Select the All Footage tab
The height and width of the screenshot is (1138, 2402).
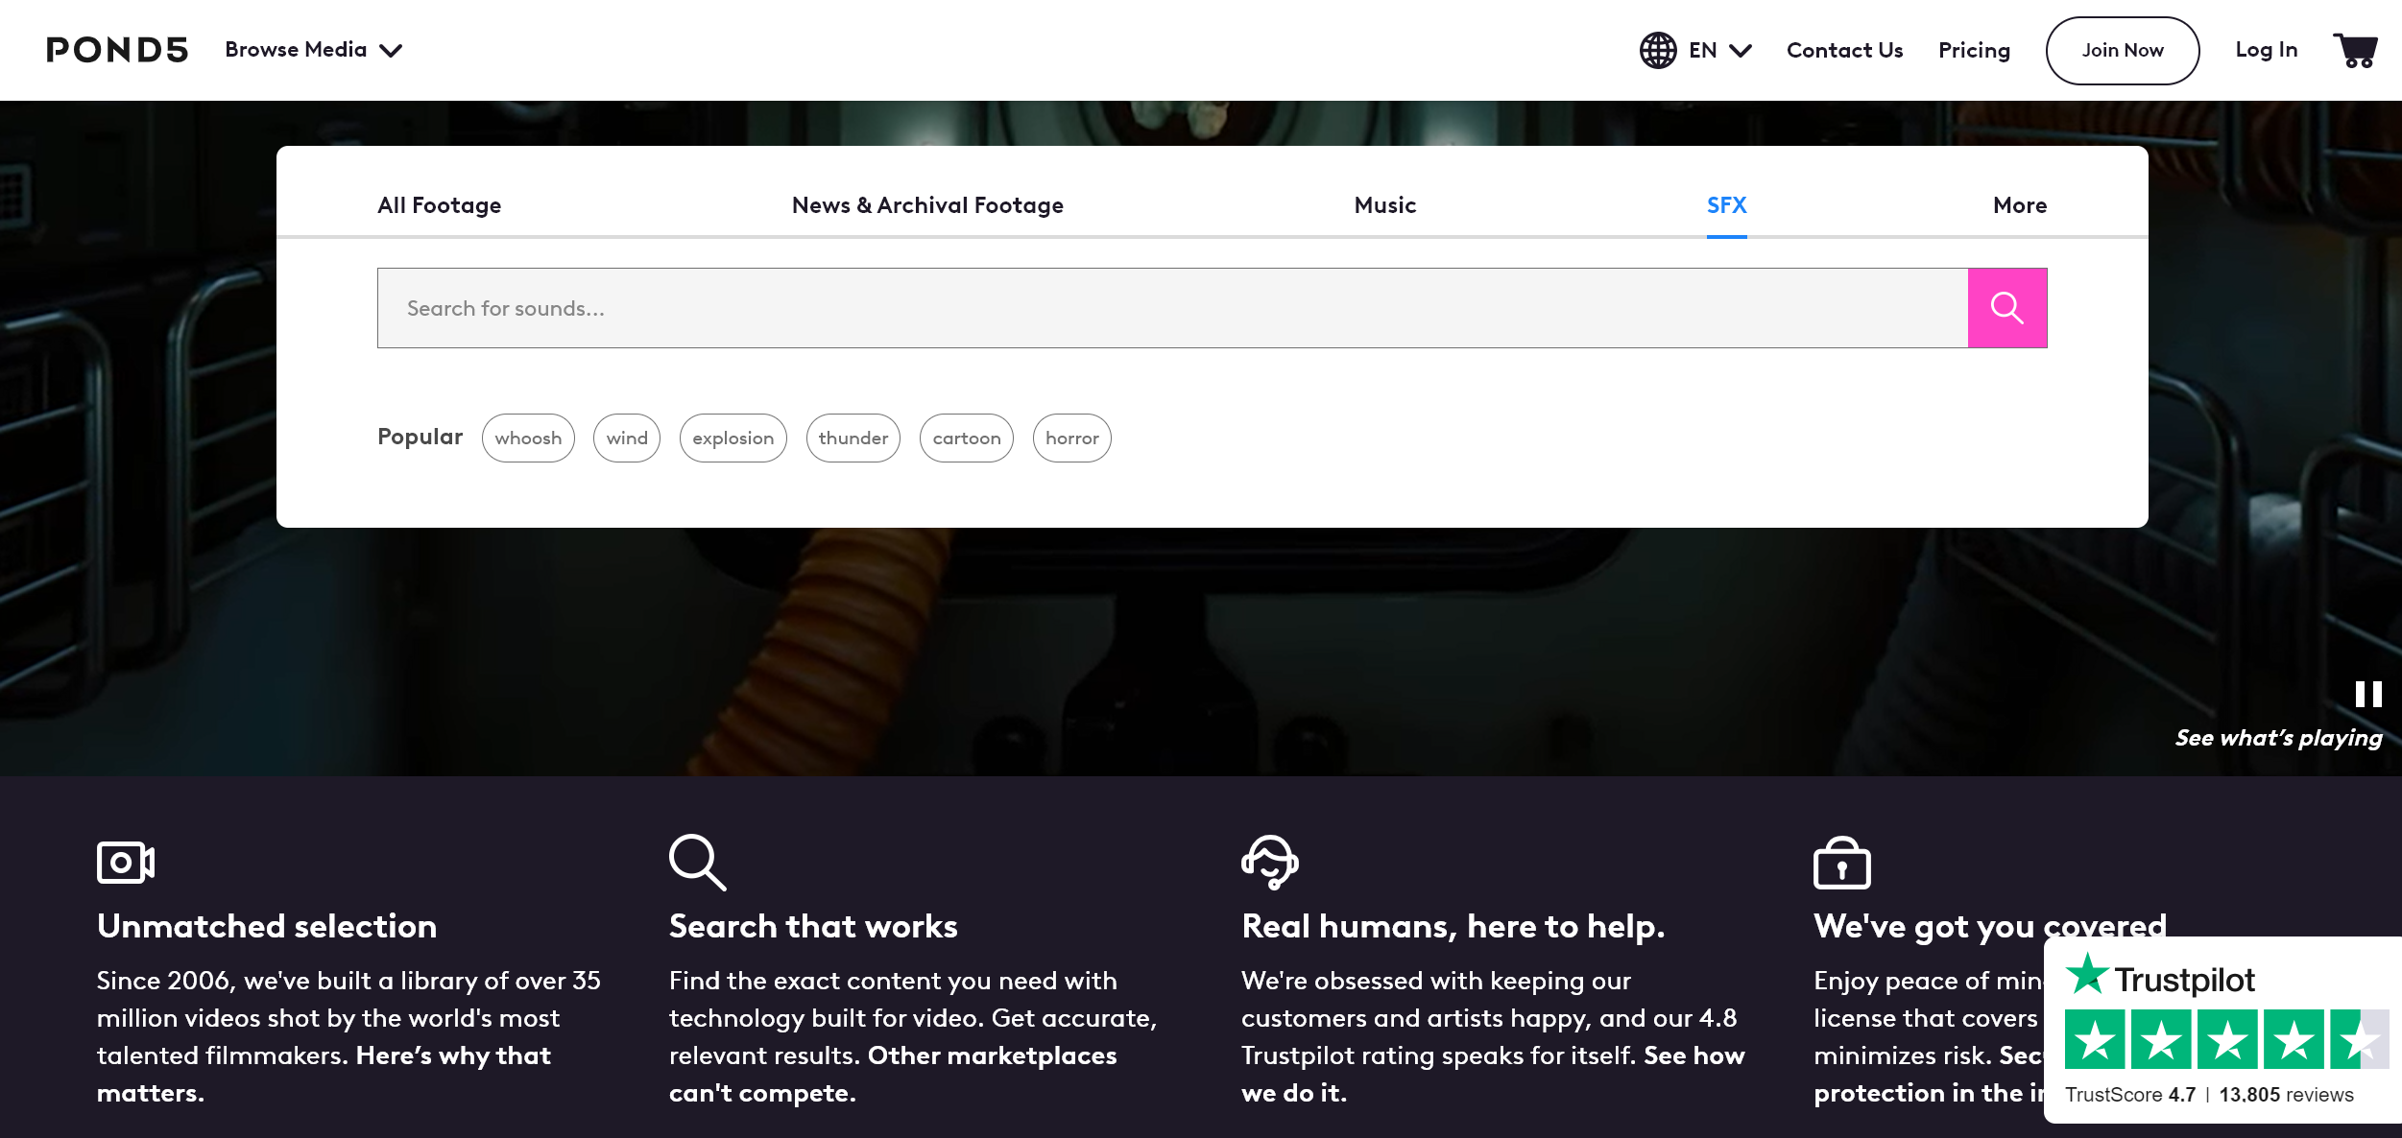pos(439,205)
